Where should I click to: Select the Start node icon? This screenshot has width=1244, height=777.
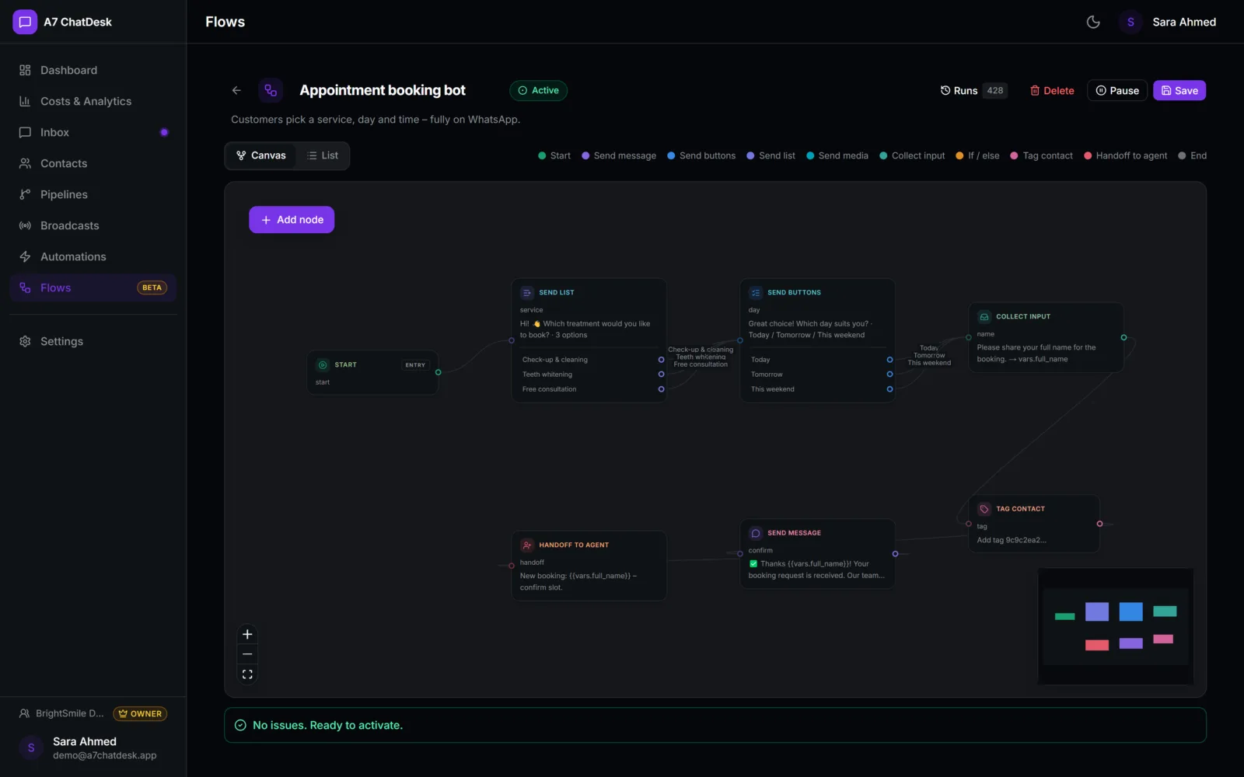[x=323, y=364]
